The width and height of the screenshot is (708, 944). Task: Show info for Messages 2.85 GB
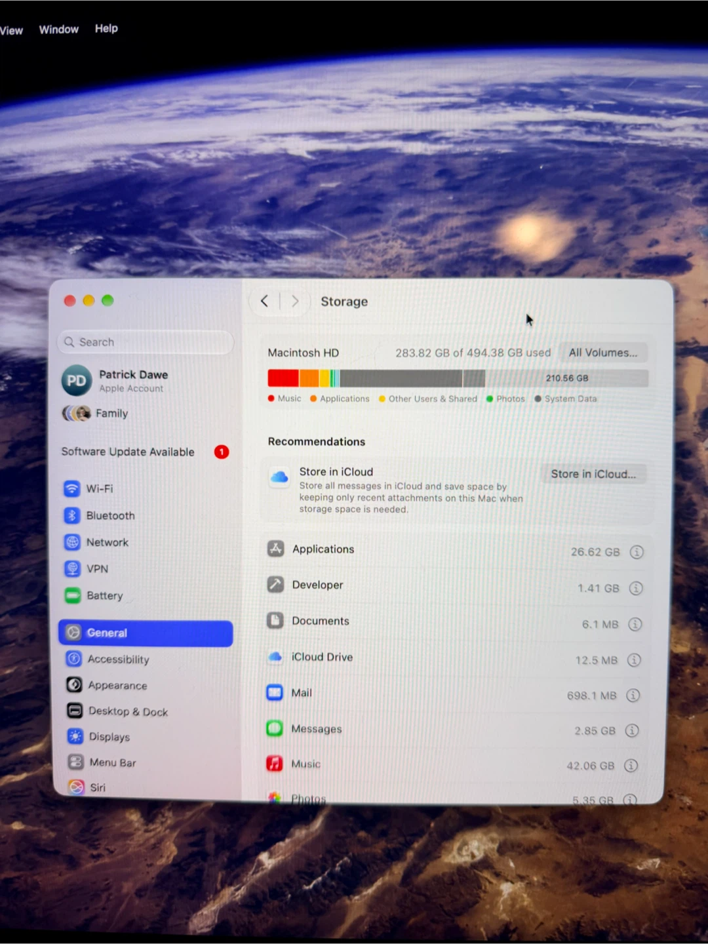pyautogui.click(x=632, y=730)
